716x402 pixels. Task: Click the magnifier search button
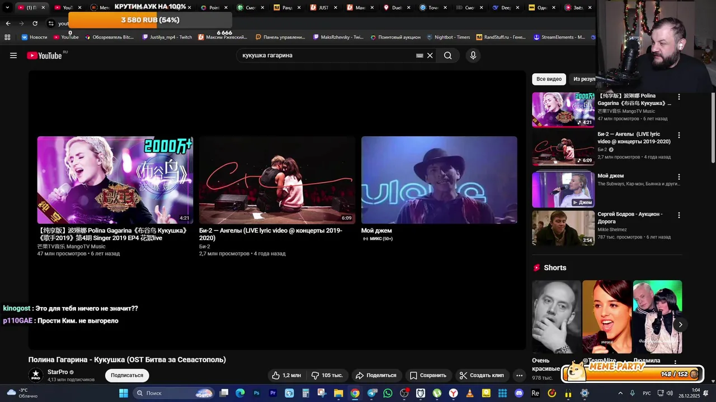coord(447,55)
